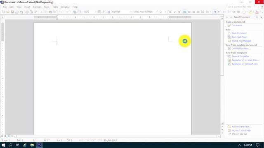Open the View menu

click(19, 7)
